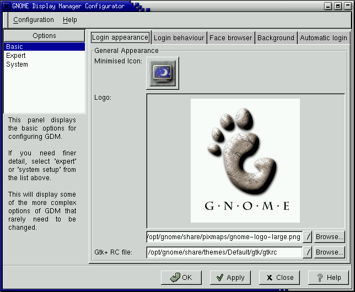Switch to the Face browser tab
Screen dimensions: 355x292
231,38
